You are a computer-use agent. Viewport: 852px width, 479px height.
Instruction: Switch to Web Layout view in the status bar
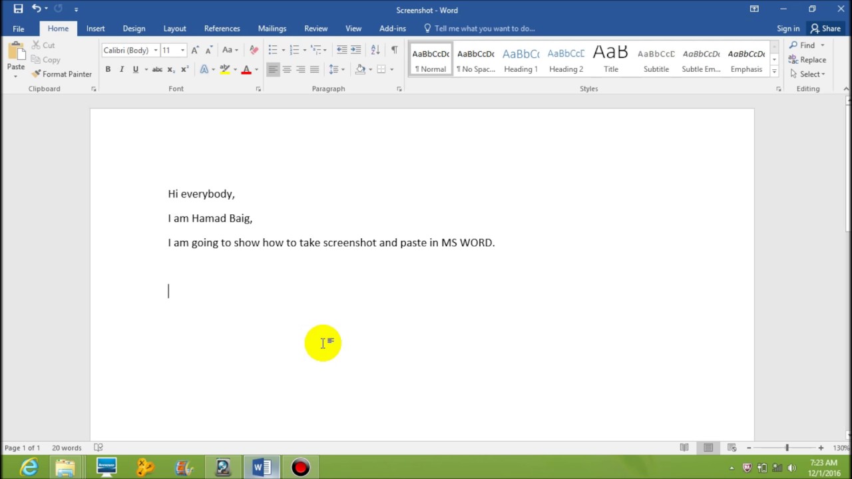[732, 448]
